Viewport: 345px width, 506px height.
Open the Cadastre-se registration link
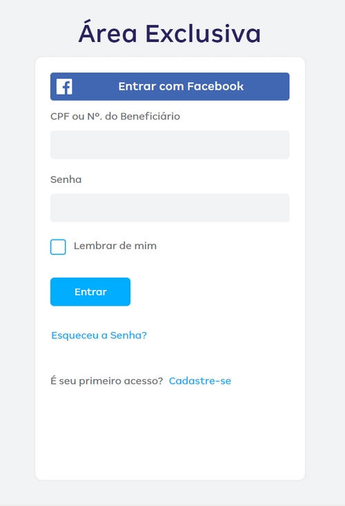(x=200, y=381)
